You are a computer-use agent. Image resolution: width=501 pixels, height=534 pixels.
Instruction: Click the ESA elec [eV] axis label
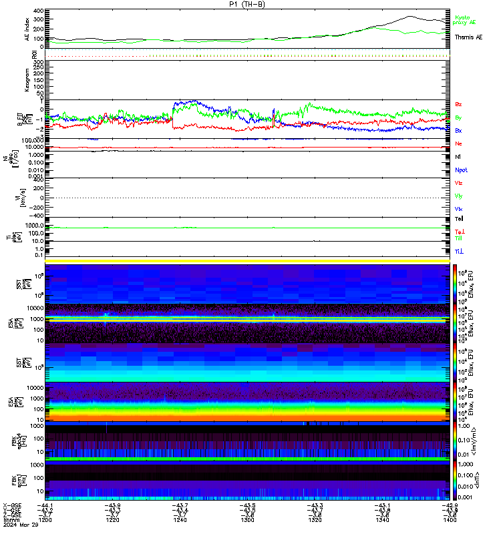pyautogui.click(x=15, y=402)
